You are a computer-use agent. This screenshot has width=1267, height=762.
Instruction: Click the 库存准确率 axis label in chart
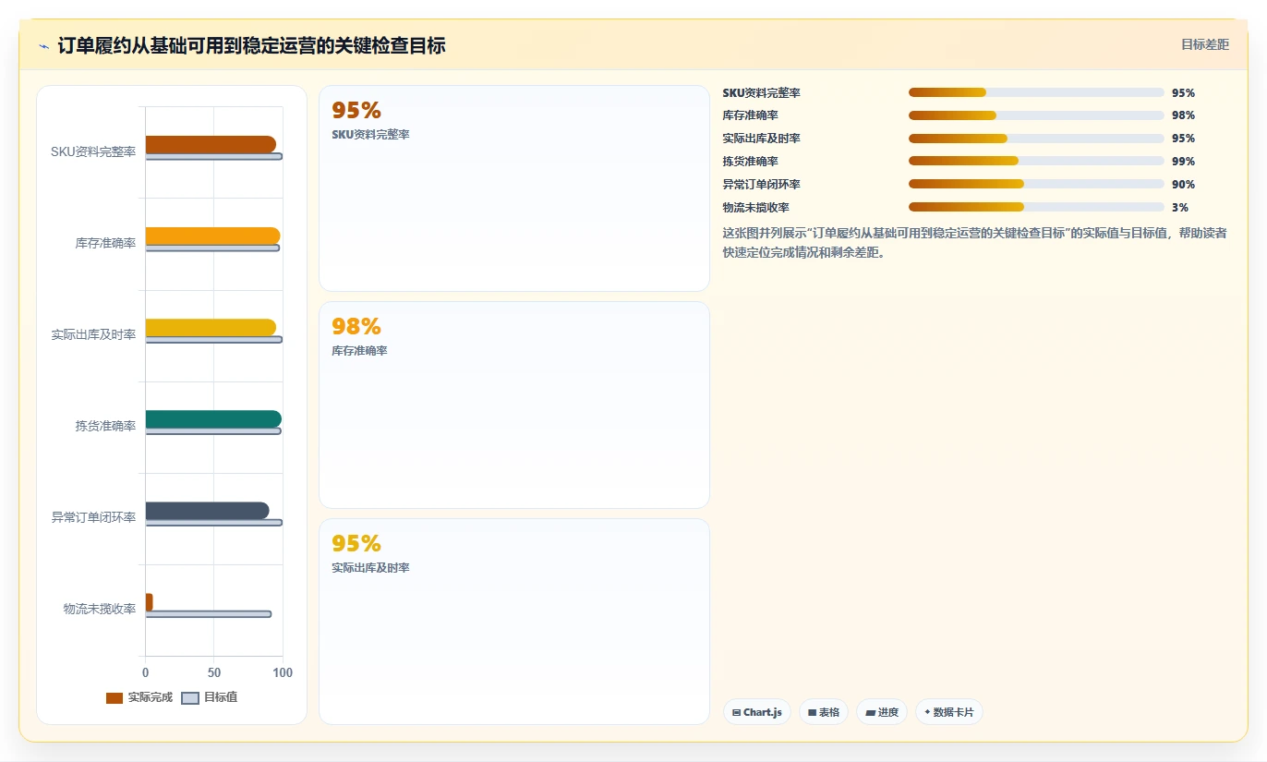[106, 243]
